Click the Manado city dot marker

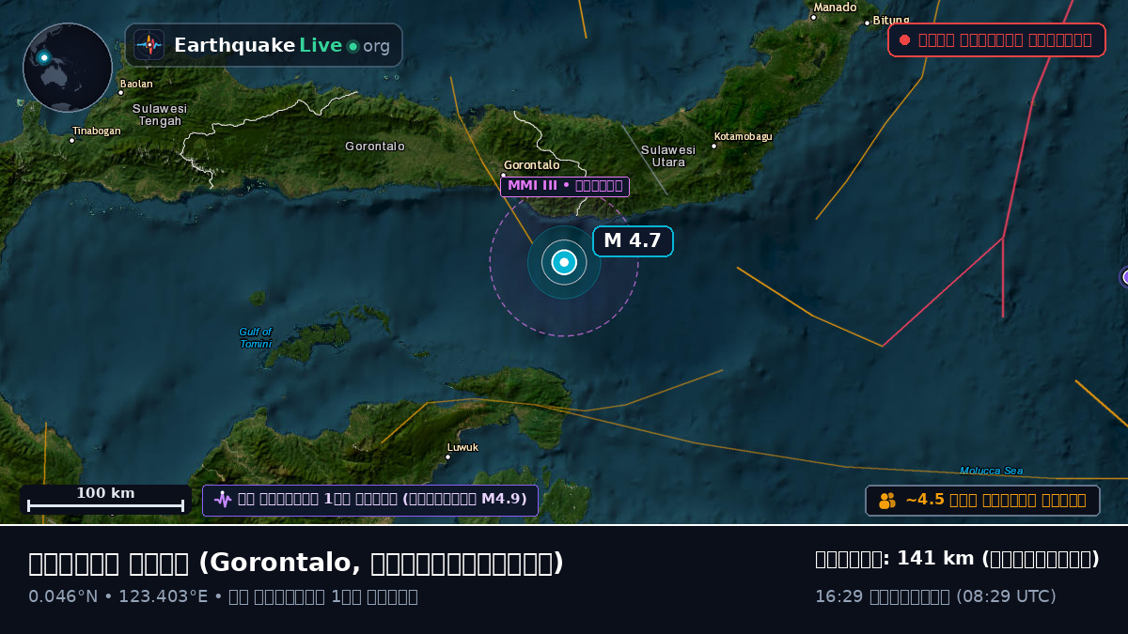coord(813,17)
